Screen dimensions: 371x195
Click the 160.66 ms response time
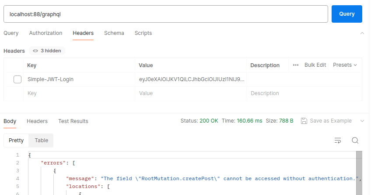249,121
